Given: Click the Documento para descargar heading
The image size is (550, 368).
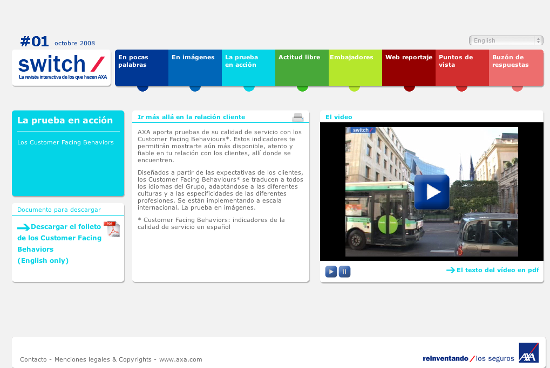Looking at the screenshot, I should [x=59, y=210].
